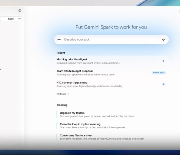Click the status dot on NYC summer trip planning
Image resolution: width=180 pixels, height=155 pixels.
[x=163, y=84]
